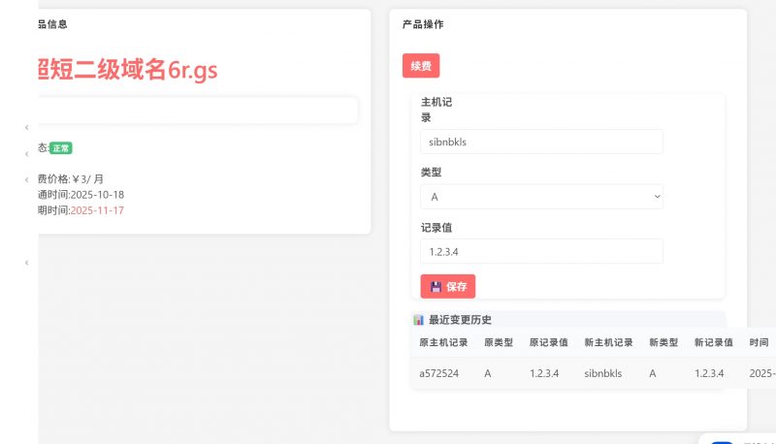Focus the 主机记录 field containing sibnbkls

(541, 142)
